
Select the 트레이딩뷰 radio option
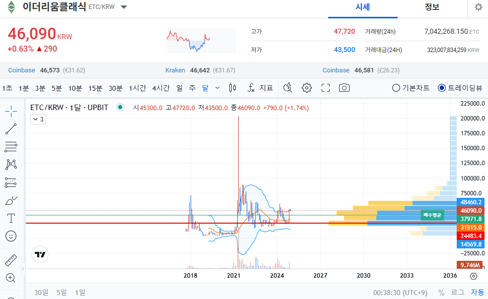[x=460, y=88]
